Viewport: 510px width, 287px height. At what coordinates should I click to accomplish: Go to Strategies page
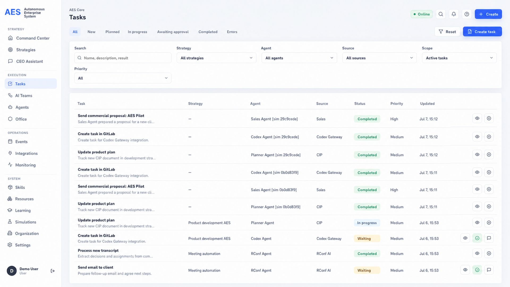point(31,50)
